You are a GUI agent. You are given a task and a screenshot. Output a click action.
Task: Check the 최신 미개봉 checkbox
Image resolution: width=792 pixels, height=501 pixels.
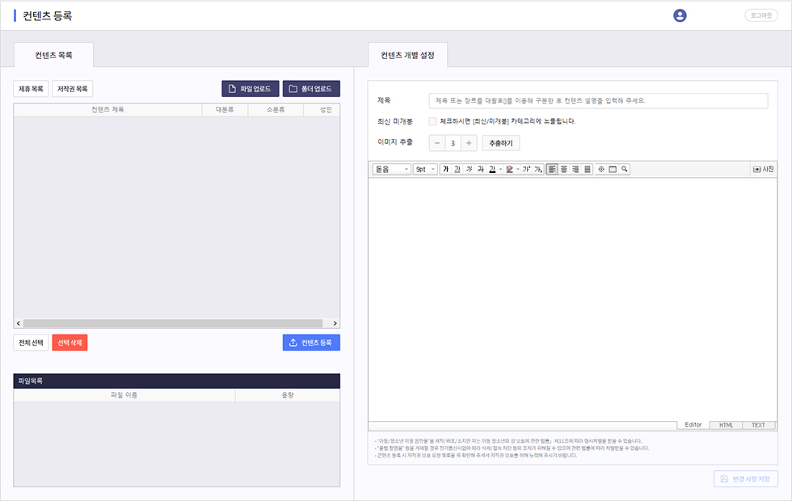click(433, 121)
